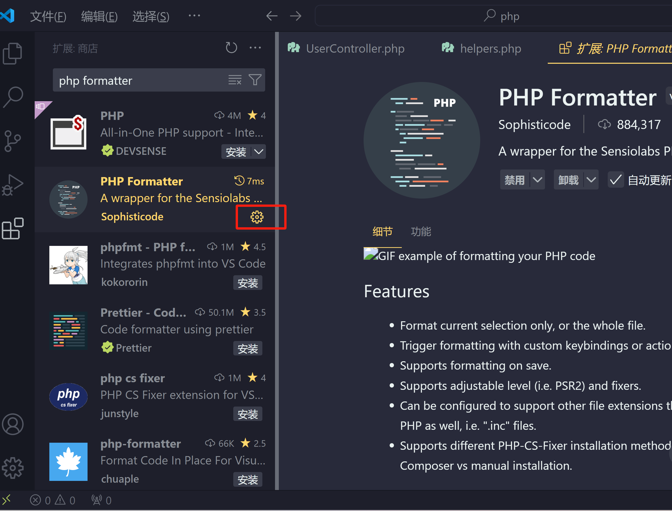The width and height of the screenshot is (672, 511).
Task: Open the 文件(F) menu
Action: (x=48, y=16)
